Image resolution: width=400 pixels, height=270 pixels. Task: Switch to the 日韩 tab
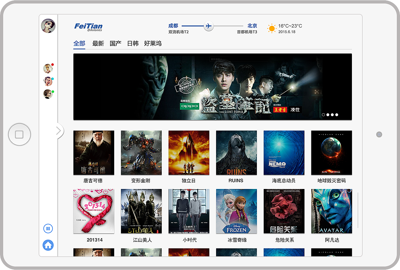coord(133,43)
